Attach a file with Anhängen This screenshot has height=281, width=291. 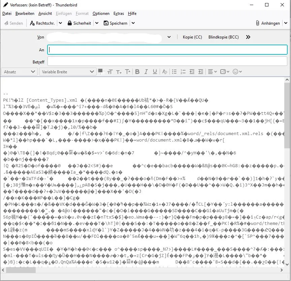[268, 23]
